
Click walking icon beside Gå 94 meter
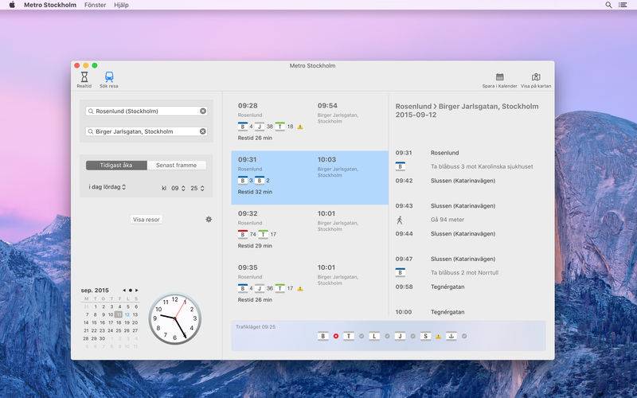point(400,220)
